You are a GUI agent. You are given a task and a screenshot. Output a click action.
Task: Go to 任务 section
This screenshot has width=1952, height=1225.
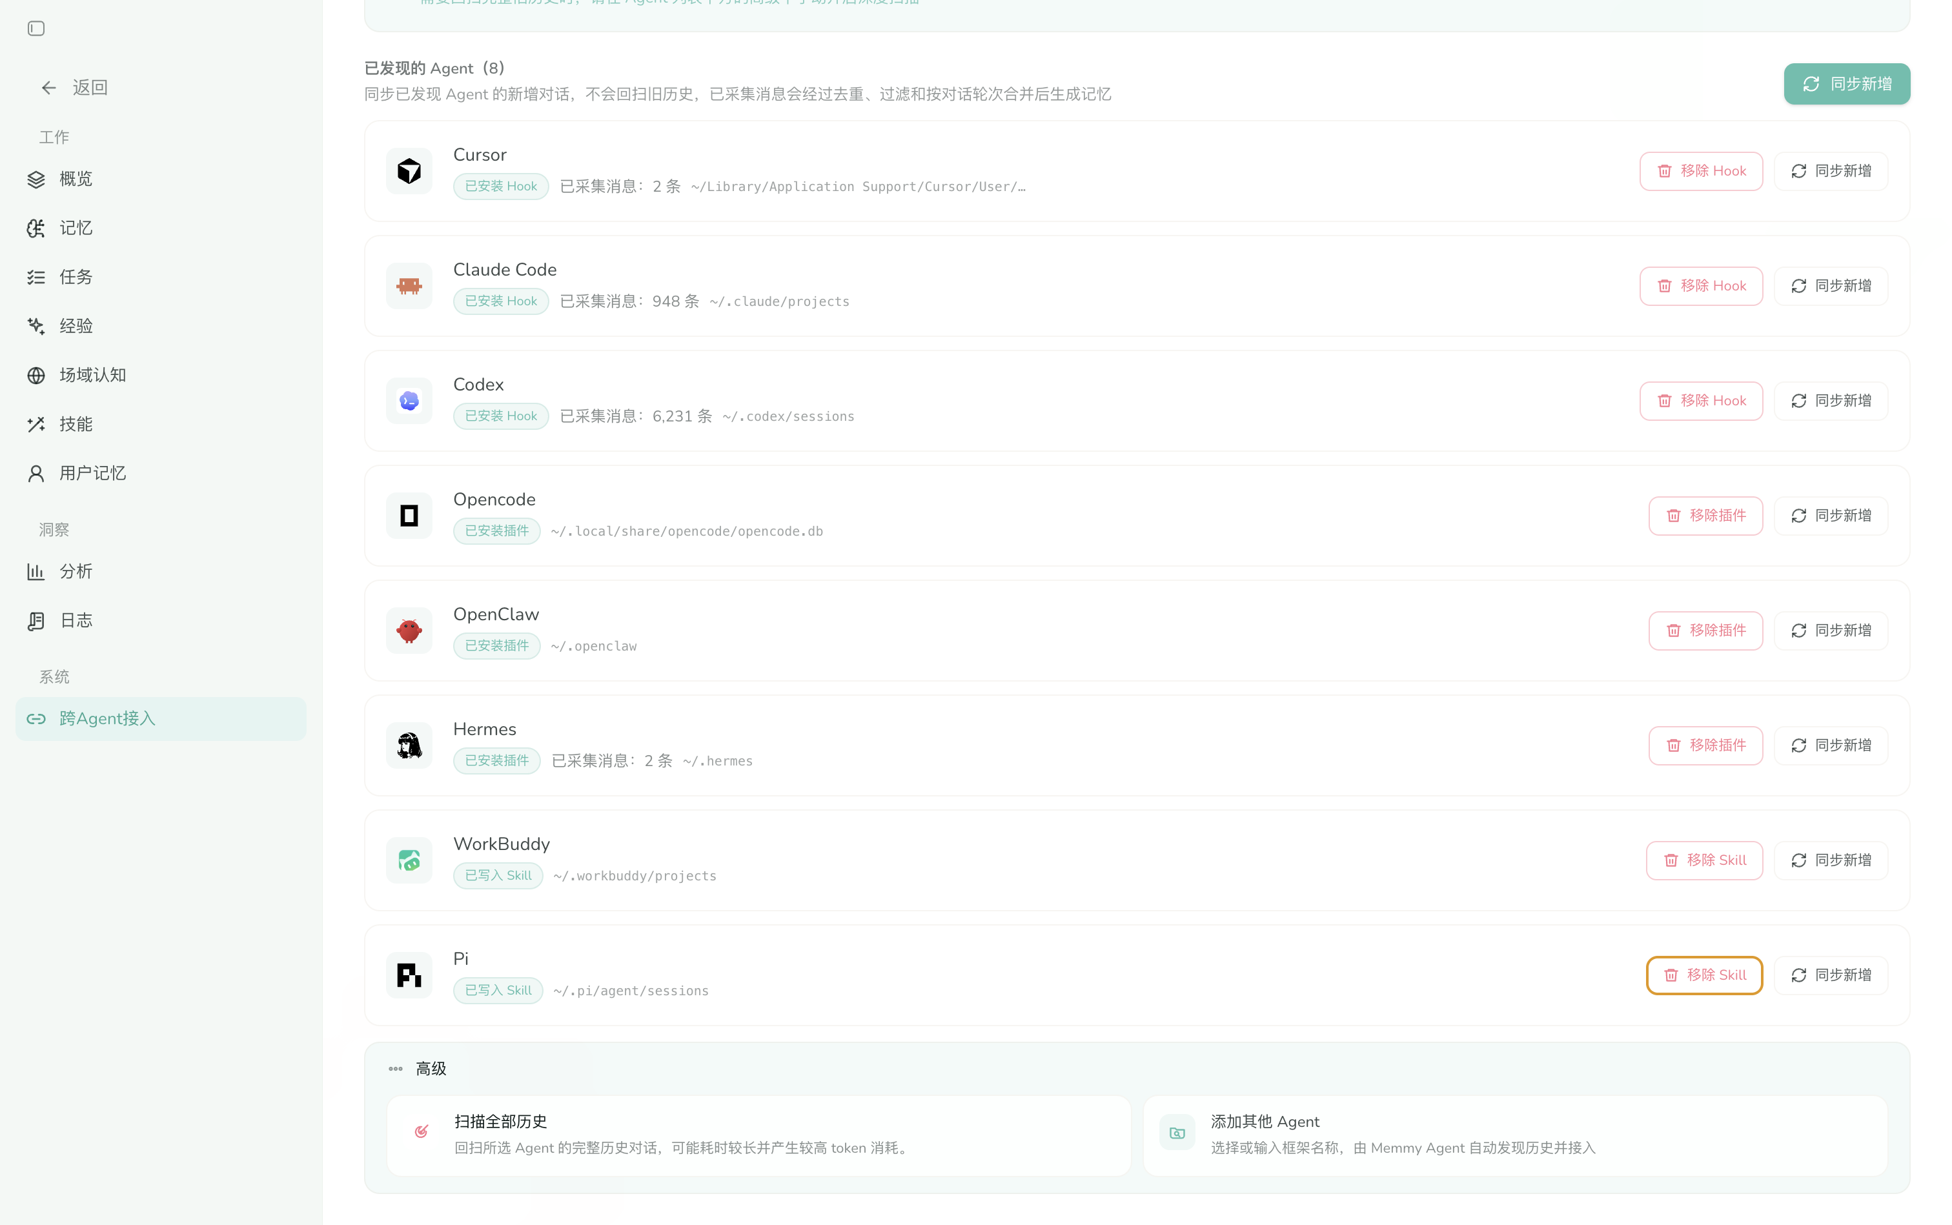tap(161, 277)
